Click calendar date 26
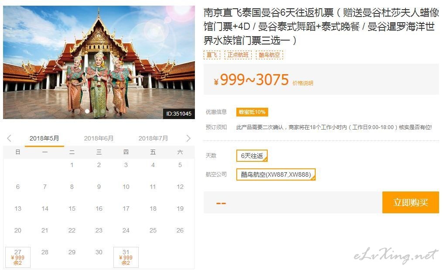Screen dimensions: 443x270 (180, 230)
